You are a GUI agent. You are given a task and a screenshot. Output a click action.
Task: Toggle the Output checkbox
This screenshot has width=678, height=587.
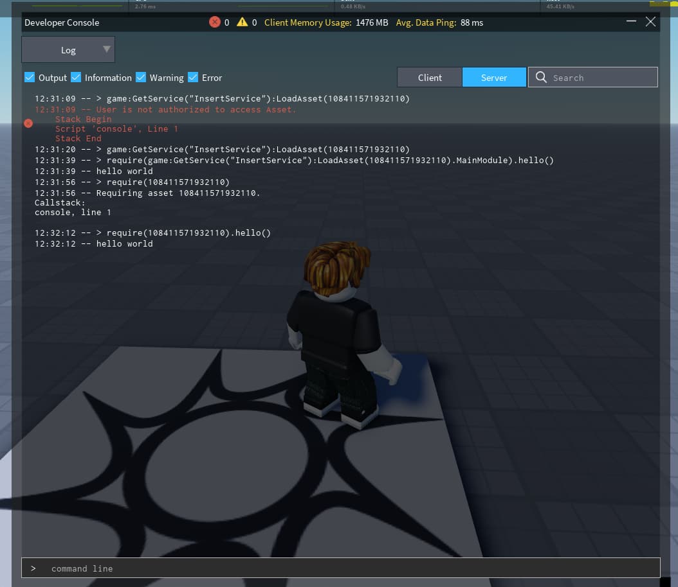(30, 77)
